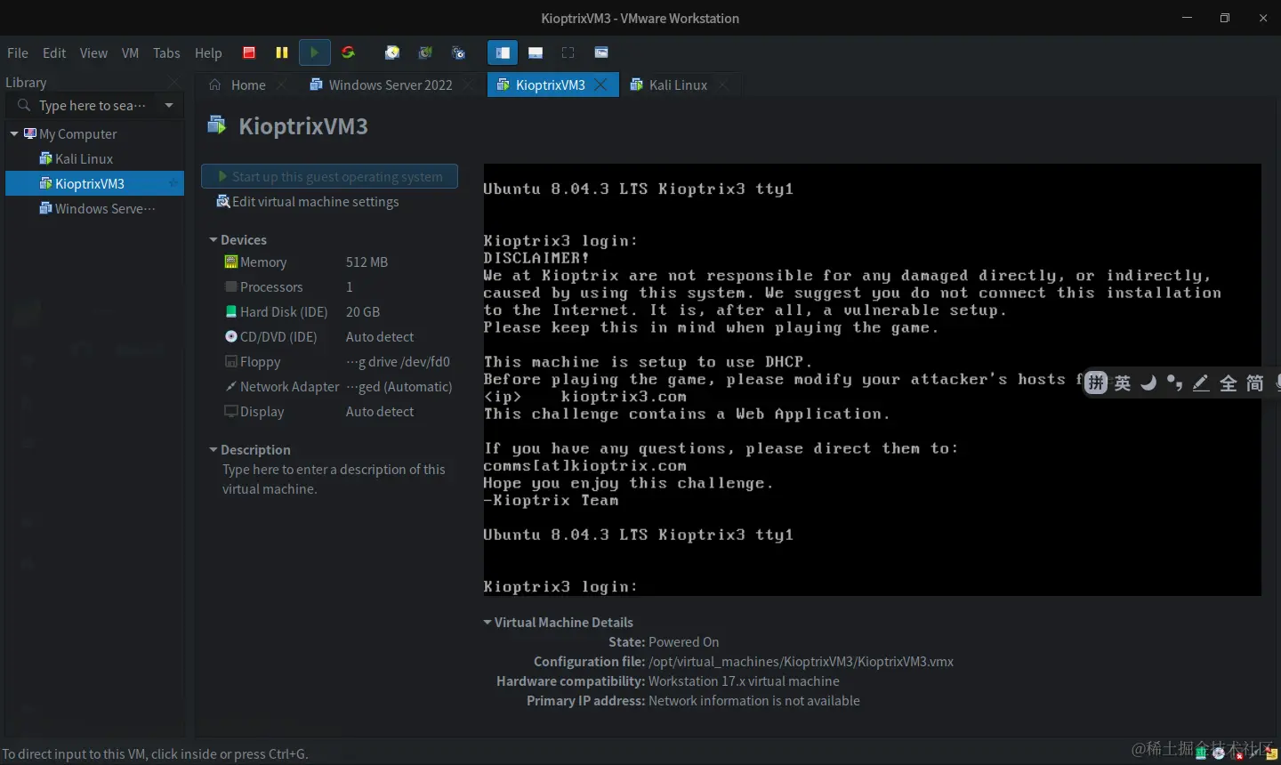The image size is (1281, 765).
Task: Toggle simplified Chinese (简) in IME bar
Action: (1254, 383)
